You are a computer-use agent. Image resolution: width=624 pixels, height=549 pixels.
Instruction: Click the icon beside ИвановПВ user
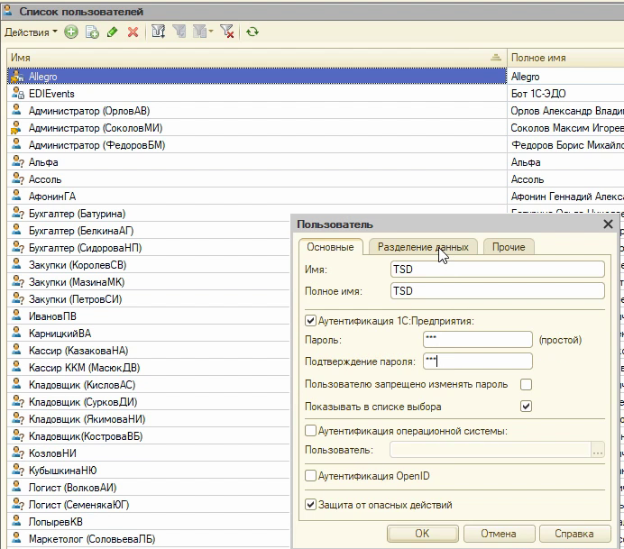(16, 316)
